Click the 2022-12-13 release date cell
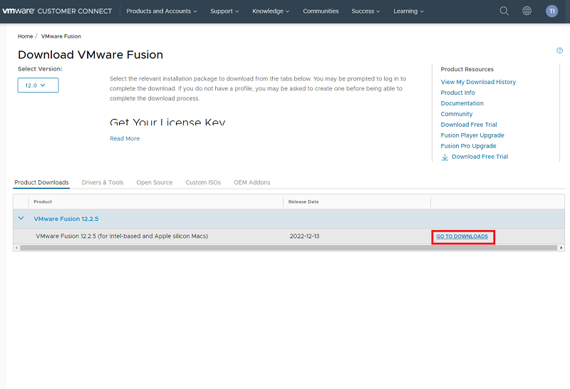Screen dimensions: 570x389 click(x=305, y=237)
